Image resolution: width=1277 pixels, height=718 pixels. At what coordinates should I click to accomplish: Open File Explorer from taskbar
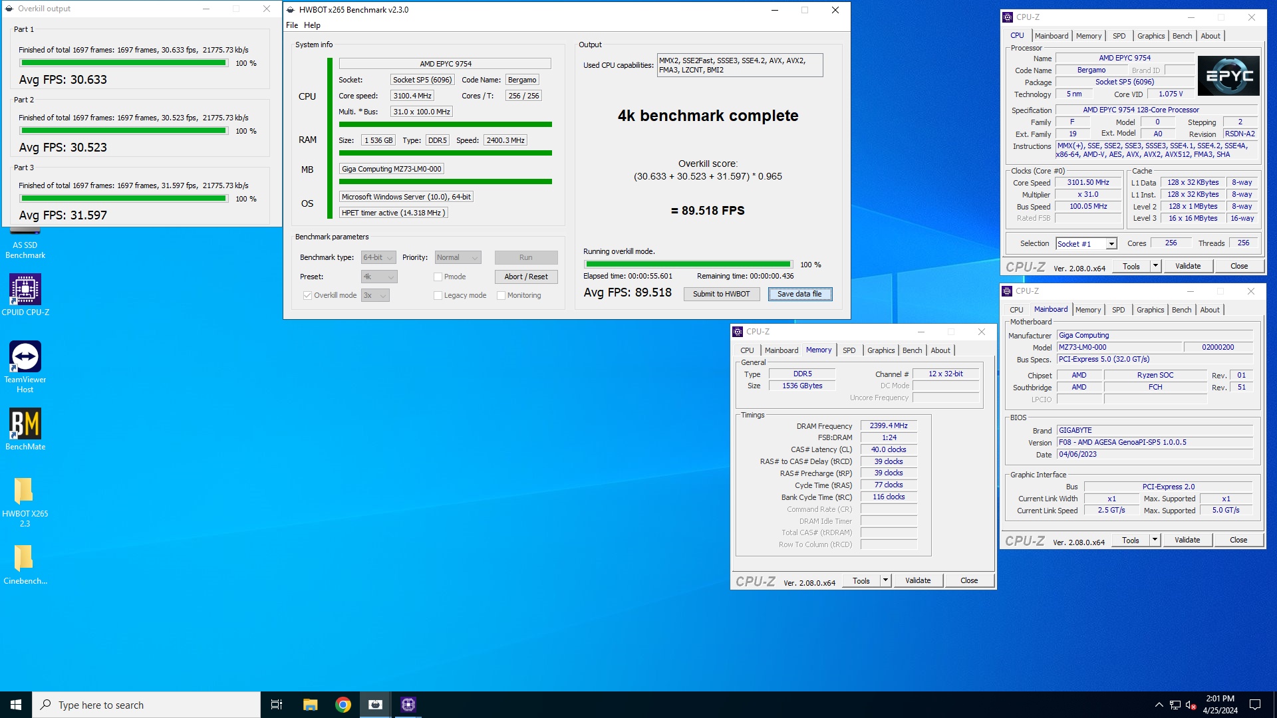pyautogui.click(x=310, y=705)
